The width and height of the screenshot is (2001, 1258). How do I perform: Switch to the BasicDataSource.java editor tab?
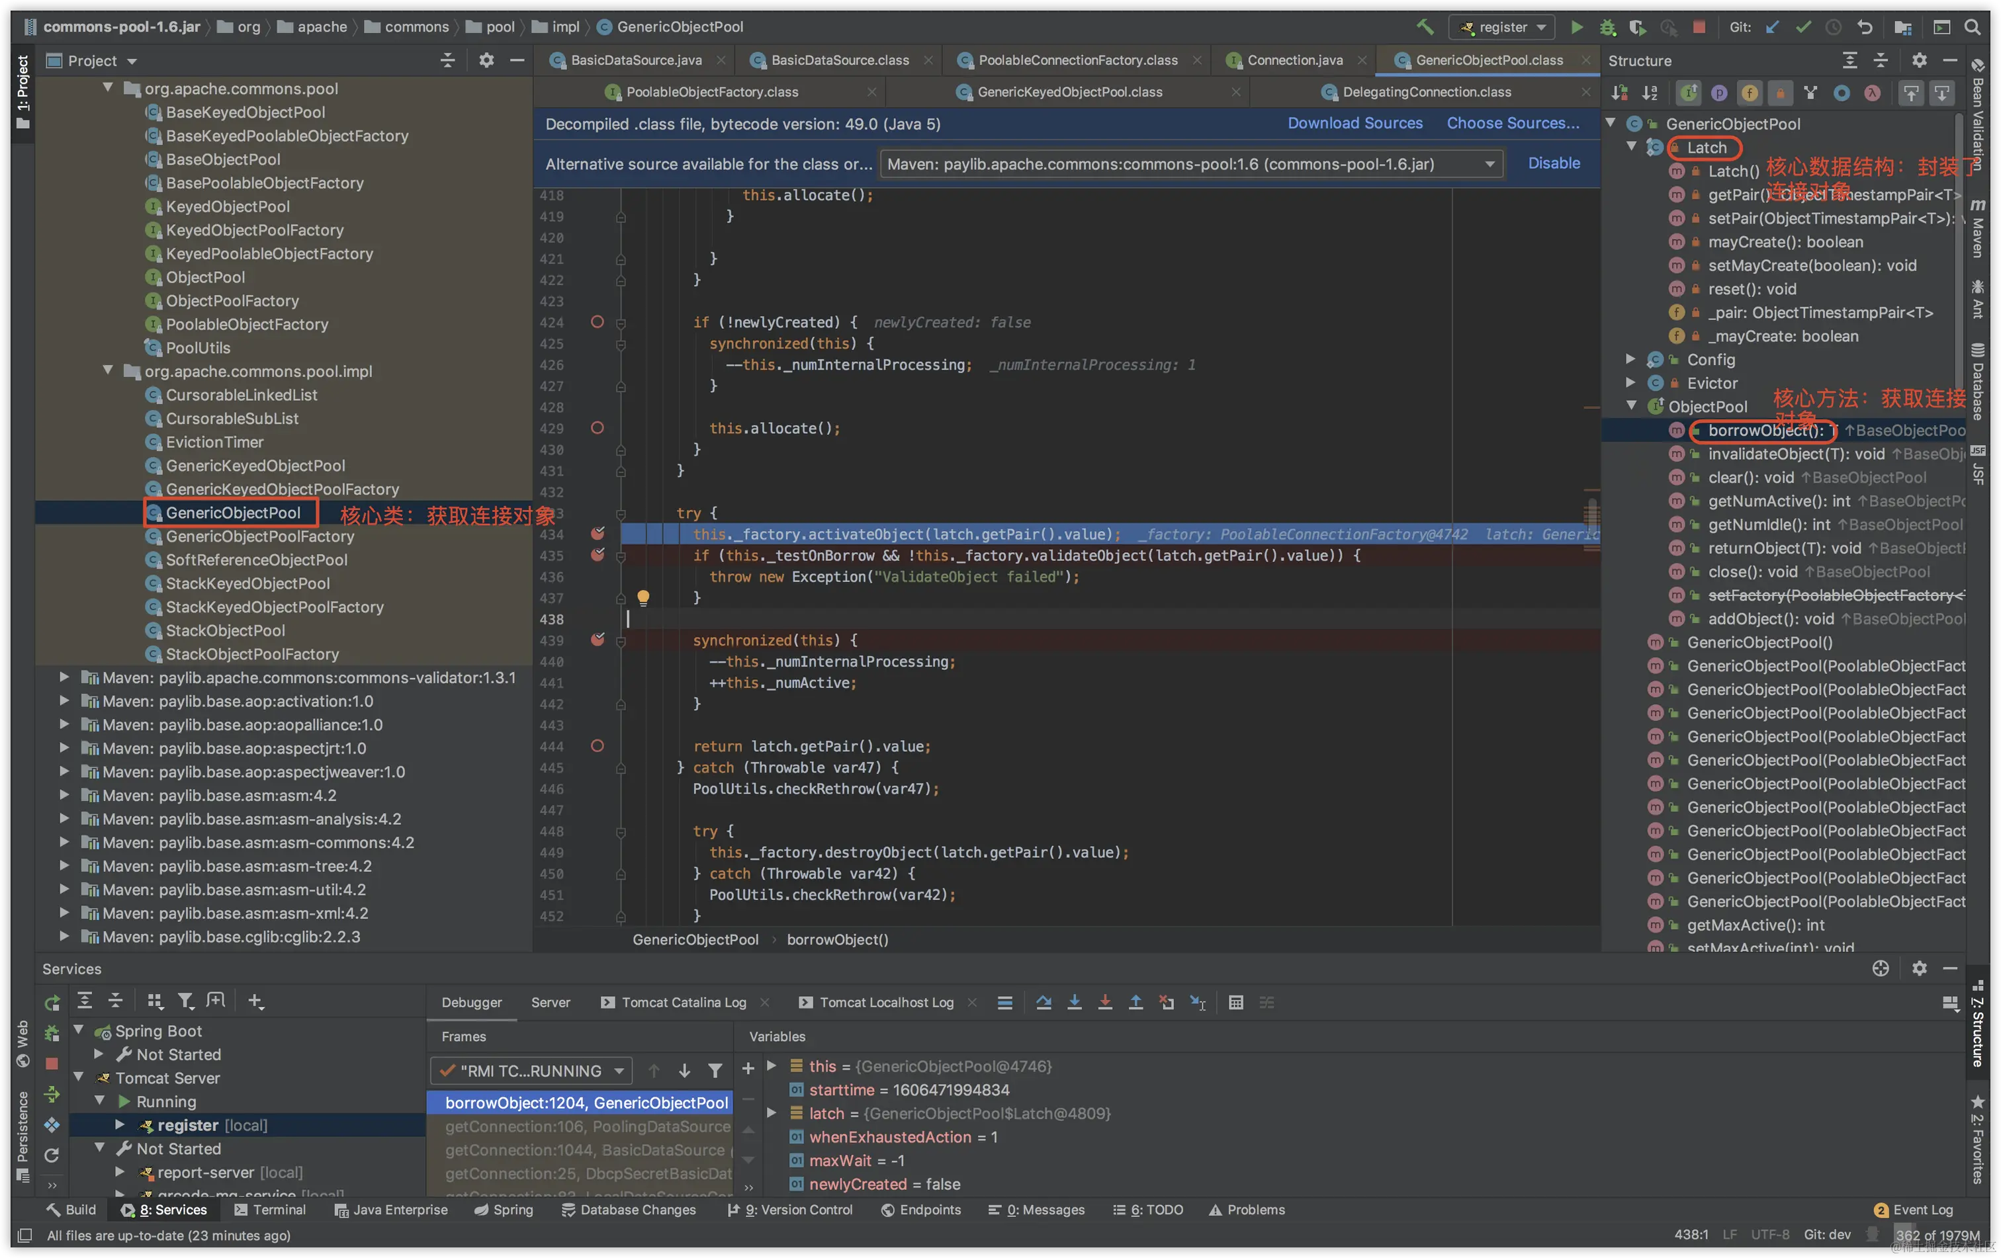pos(636,60)
